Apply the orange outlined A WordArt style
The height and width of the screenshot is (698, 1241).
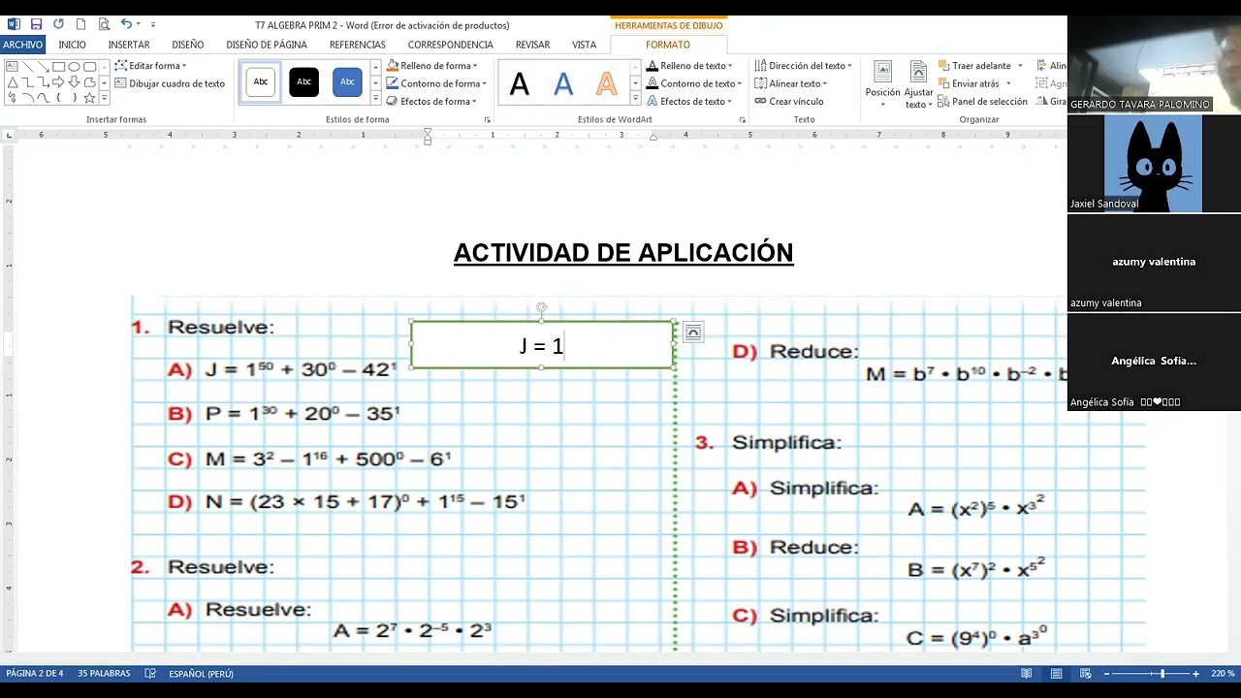pos(607,84)
